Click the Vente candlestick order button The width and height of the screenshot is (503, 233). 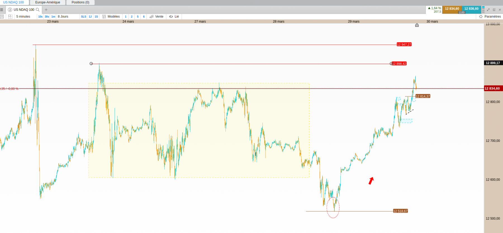click(x=156, y=17)
